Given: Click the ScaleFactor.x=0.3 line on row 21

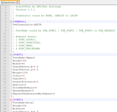Looking at the screenshot, I should tap(25, 67).
